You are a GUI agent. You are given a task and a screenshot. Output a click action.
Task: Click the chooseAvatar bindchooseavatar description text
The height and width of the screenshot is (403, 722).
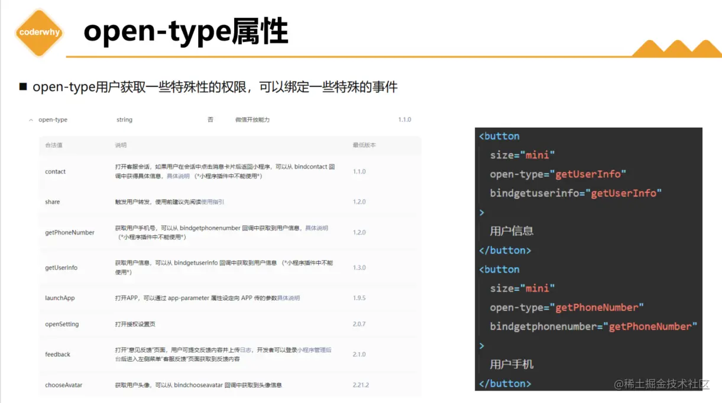pyautogui.click(x=198, y=385)
